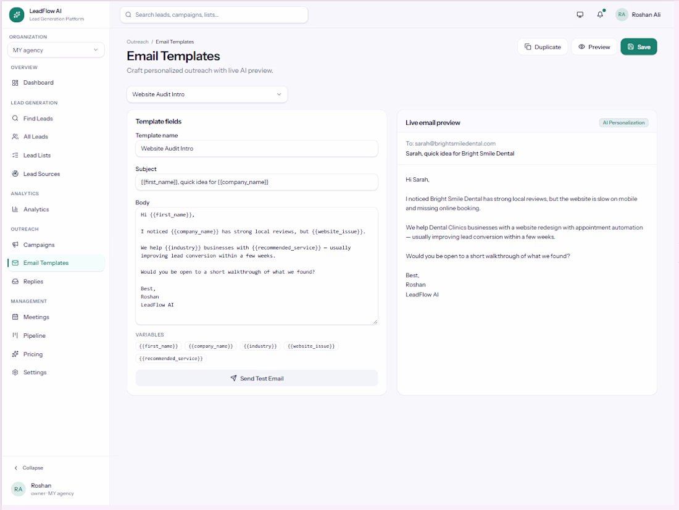Click the {{recommended_service}} variable chip
Viewport: 679px width, 510px height.
[x=171, y=358]
